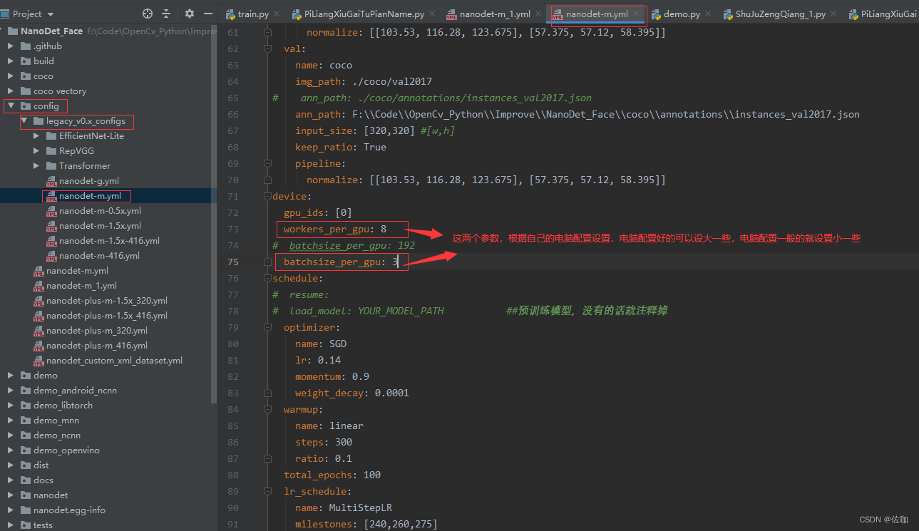Select nanodet-m_1.yml in the project tree
The width and height of the screenshot is (919, 531).
[81, 286]
